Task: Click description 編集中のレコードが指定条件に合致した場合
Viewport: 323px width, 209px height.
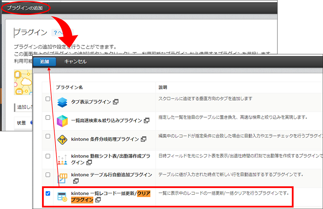Action: (240, 136)
